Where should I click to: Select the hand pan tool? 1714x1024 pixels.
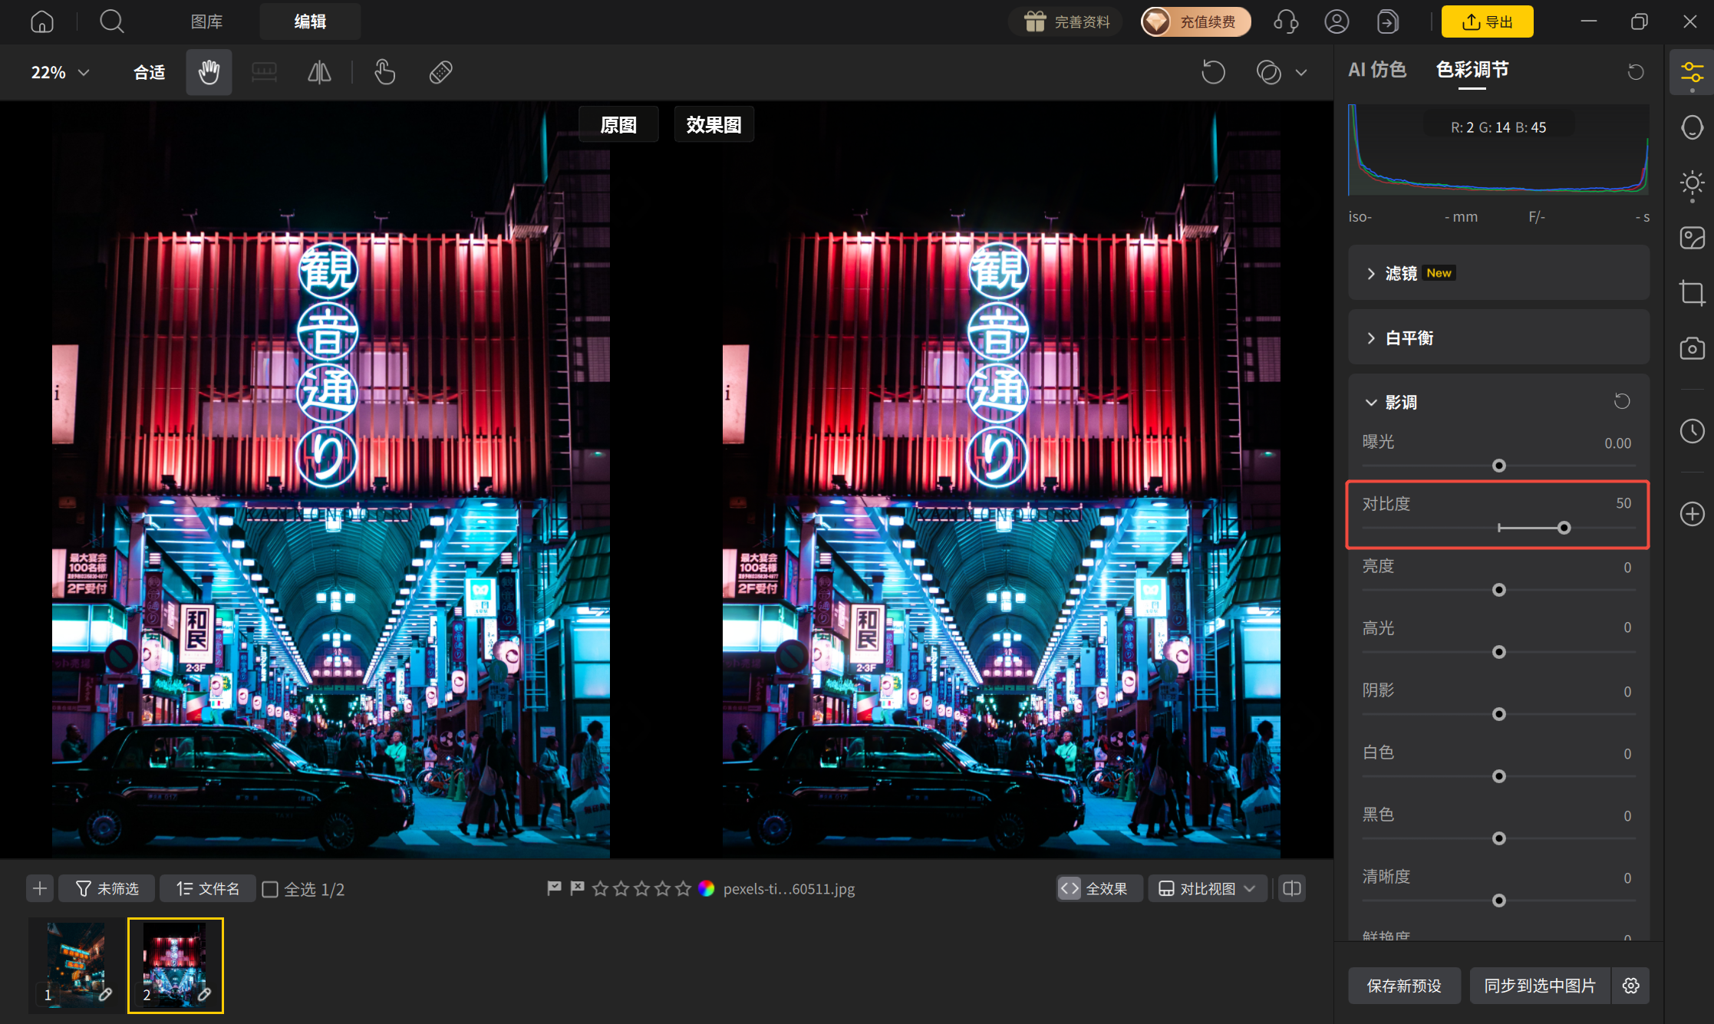coord(209,72)
